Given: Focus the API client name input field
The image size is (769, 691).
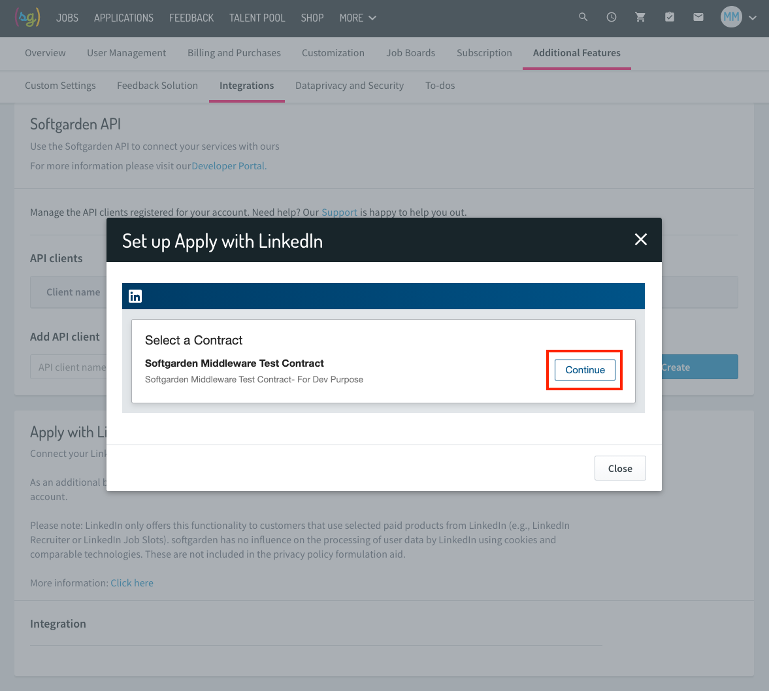Looking at the screenshot, I should tap(69, 367).
